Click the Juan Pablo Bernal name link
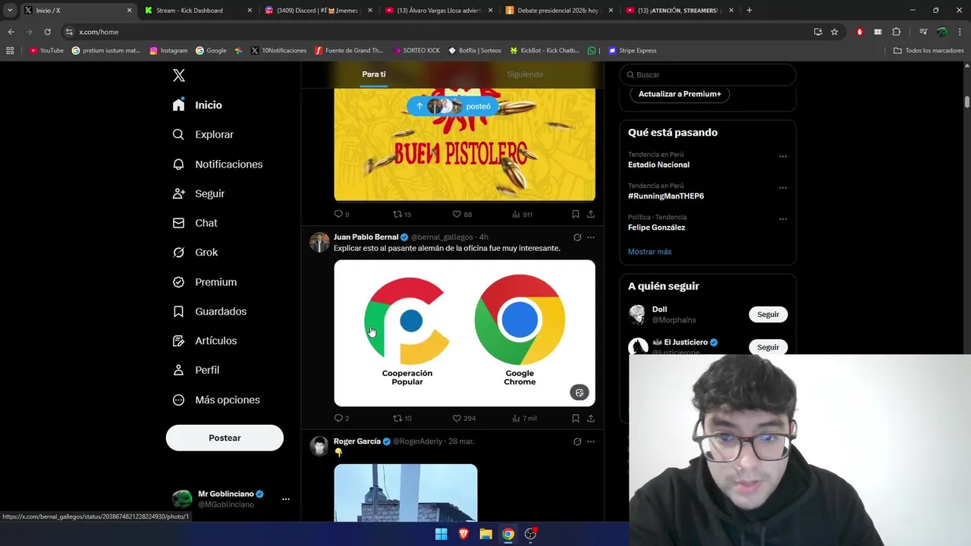Viewport: 971px width, 546px height. click(x=366, y=237)
